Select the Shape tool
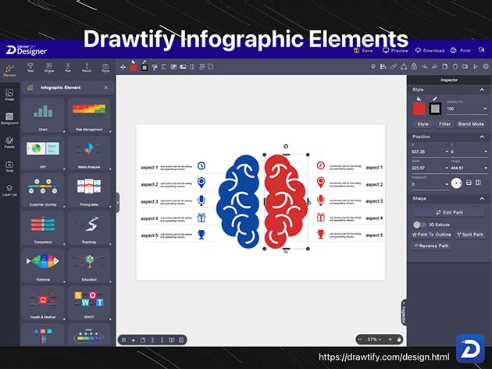 (49, 68)
